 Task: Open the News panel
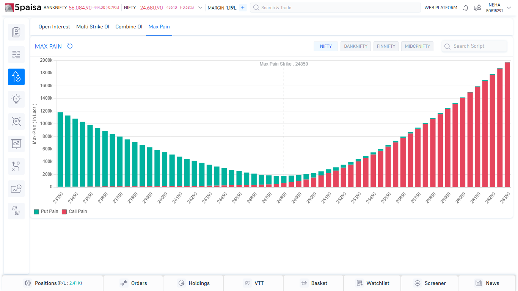click(487, 283)
